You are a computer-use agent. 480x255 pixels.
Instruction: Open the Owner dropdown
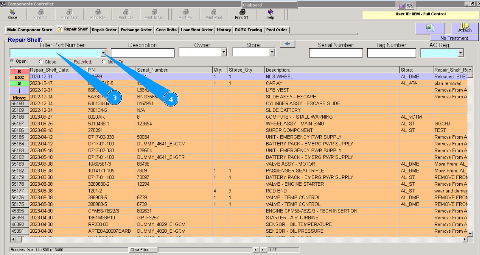click(224, 53)
